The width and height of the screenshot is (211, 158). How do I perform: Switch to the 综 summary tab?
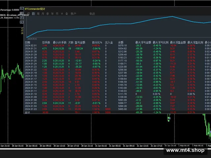28,14
